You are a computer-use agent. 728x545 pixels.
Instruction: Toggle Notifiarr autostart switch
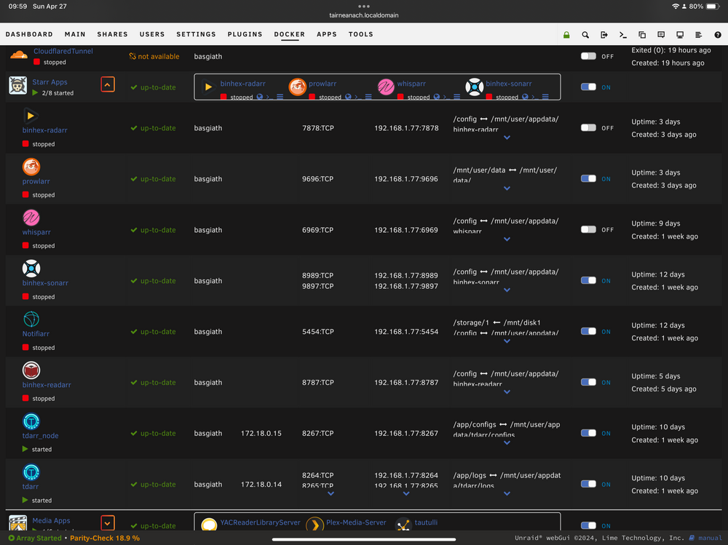point(588,332)
